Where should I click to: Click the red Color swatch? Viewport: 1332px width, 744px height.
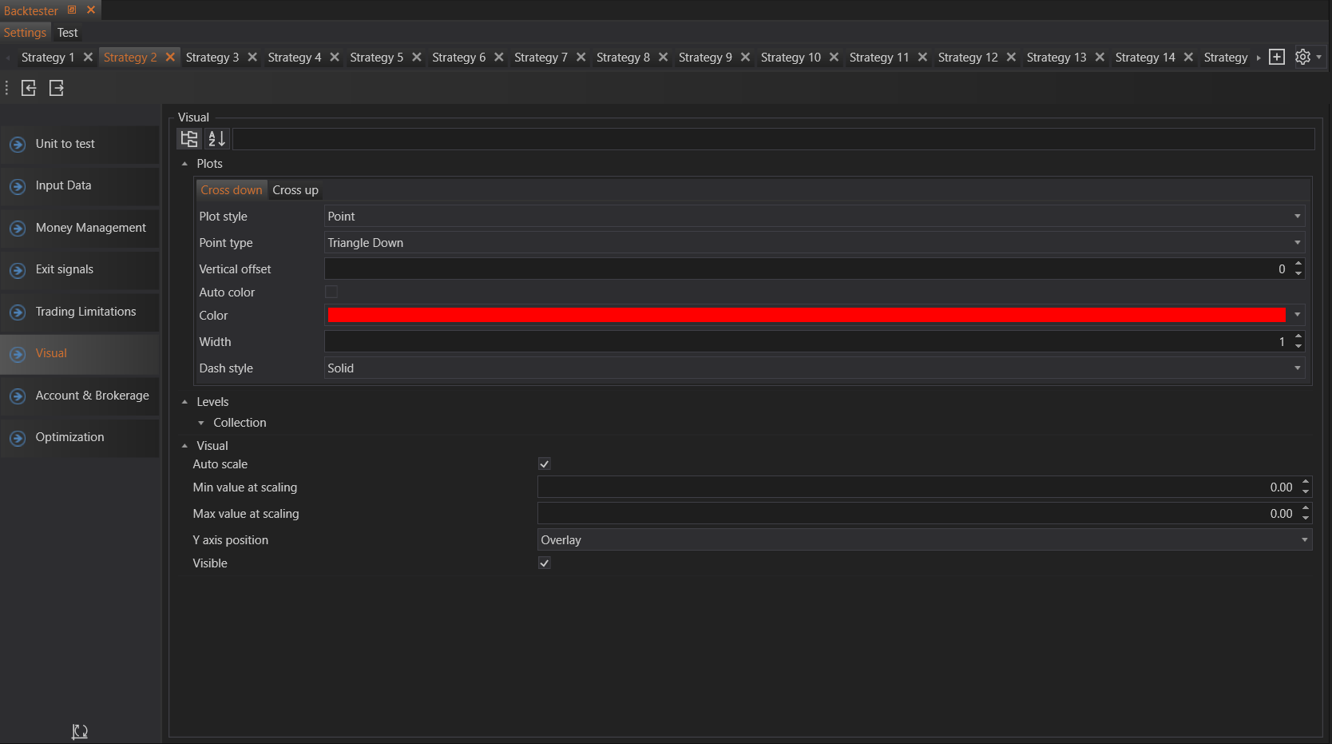[x=807, y=316]
